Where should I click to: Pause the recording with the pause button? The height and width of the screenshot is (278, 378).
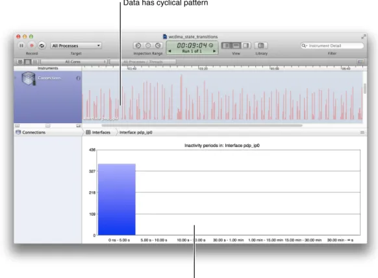pyautogui.click(x=21, y=45)
